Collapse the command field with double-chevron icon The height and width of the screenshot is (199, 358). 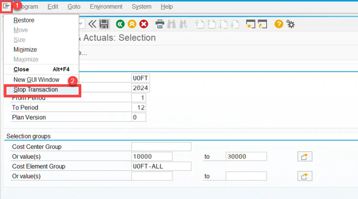tap(92, 24)
